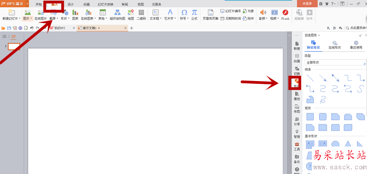
Task: Click the print icon in quick access toolbar
Action: [20, 28]
